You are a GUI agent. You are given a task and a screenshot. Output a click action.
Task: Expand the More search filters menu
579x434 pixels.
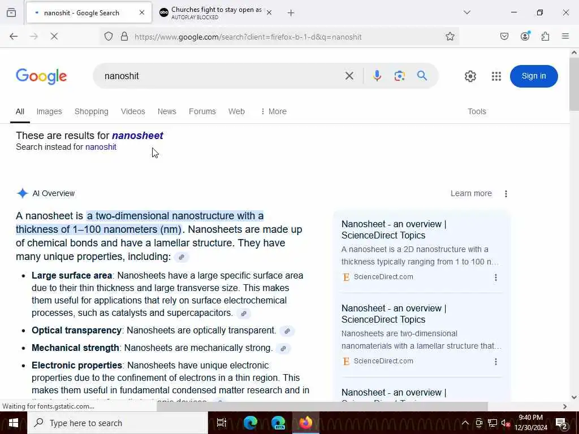pos(274,111)
